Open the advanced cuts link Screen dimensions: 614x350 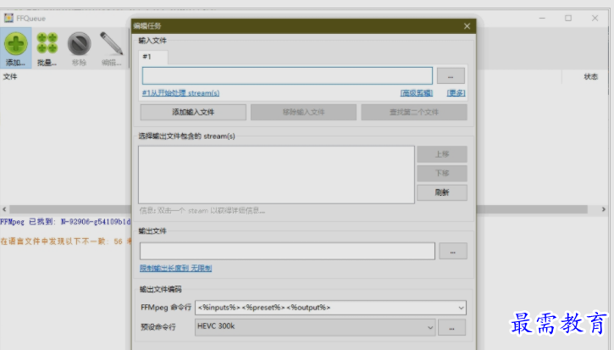pyautogui.click(x=417, y=93)
